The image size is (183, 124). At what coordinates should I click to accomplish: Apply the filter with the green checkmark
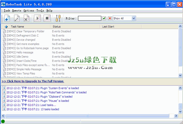pos(104,18)
